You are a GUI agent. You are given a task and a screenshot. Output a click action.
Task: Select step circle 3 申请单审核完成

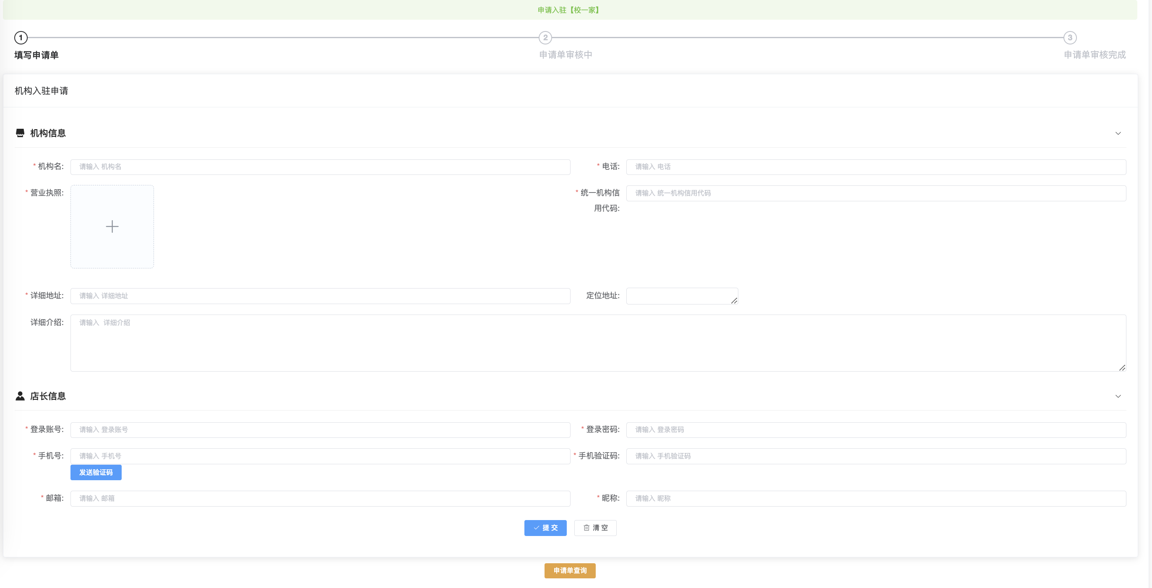tap(1070, 38)
